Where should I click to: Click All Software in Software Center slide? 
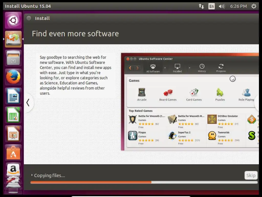(x=153, y=68)
